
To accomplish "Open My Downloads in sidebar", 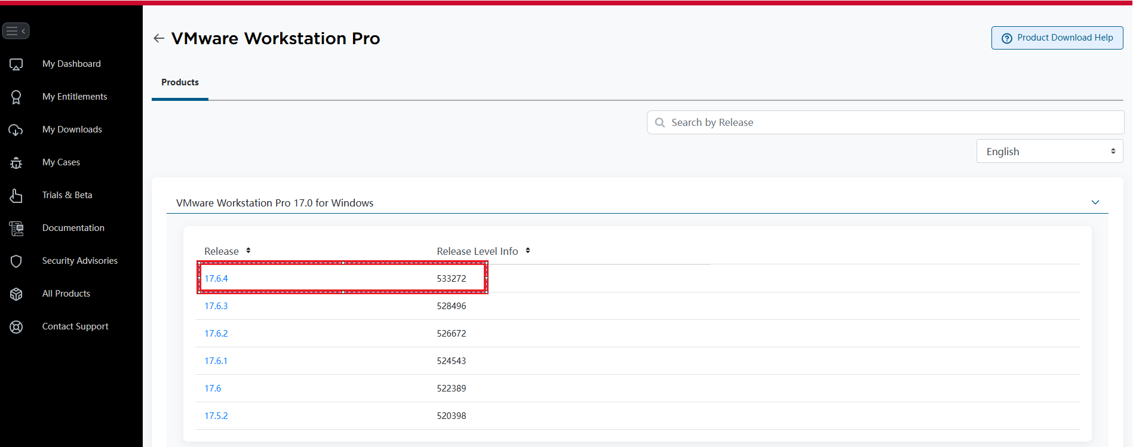I will click(x=72, y=130).
